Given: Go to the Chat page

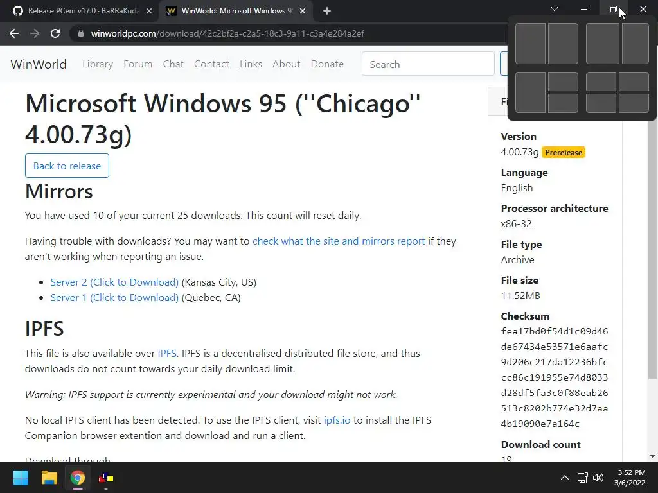Looking at the screenshot, I should (x=173, y=64).
